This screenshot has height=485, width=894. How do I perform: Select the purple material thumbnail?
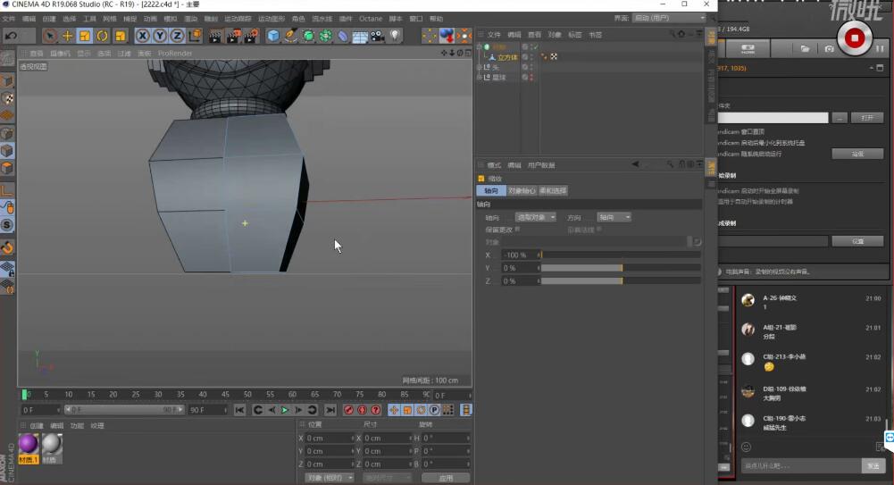[x=28, y=444]
